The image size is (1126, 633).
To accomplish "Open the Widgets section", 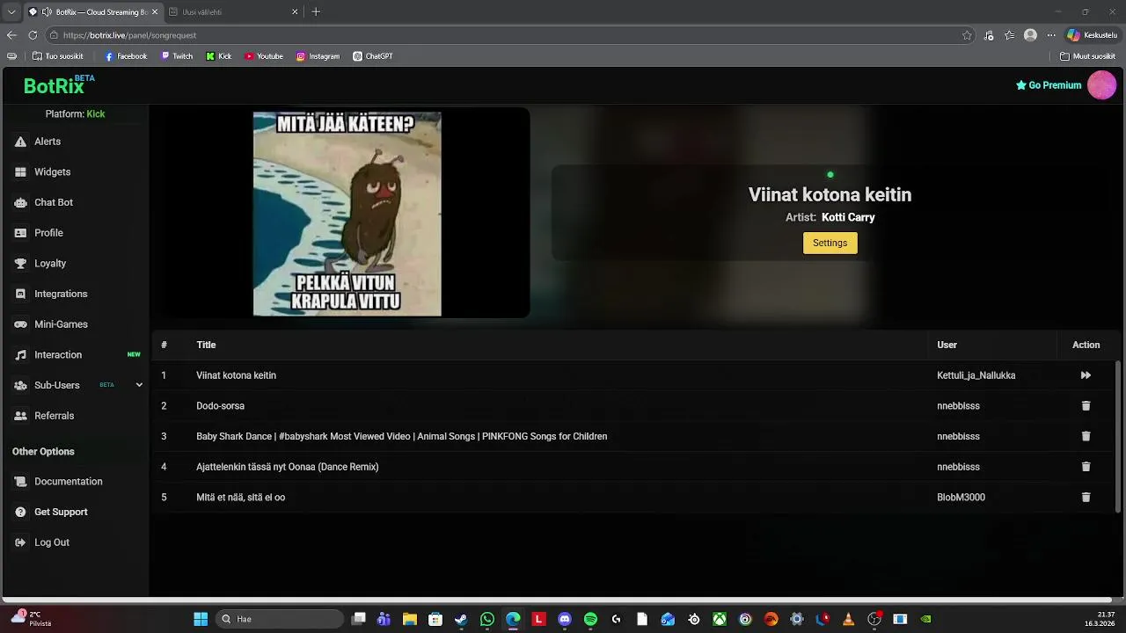I will [x=52, y=172].
